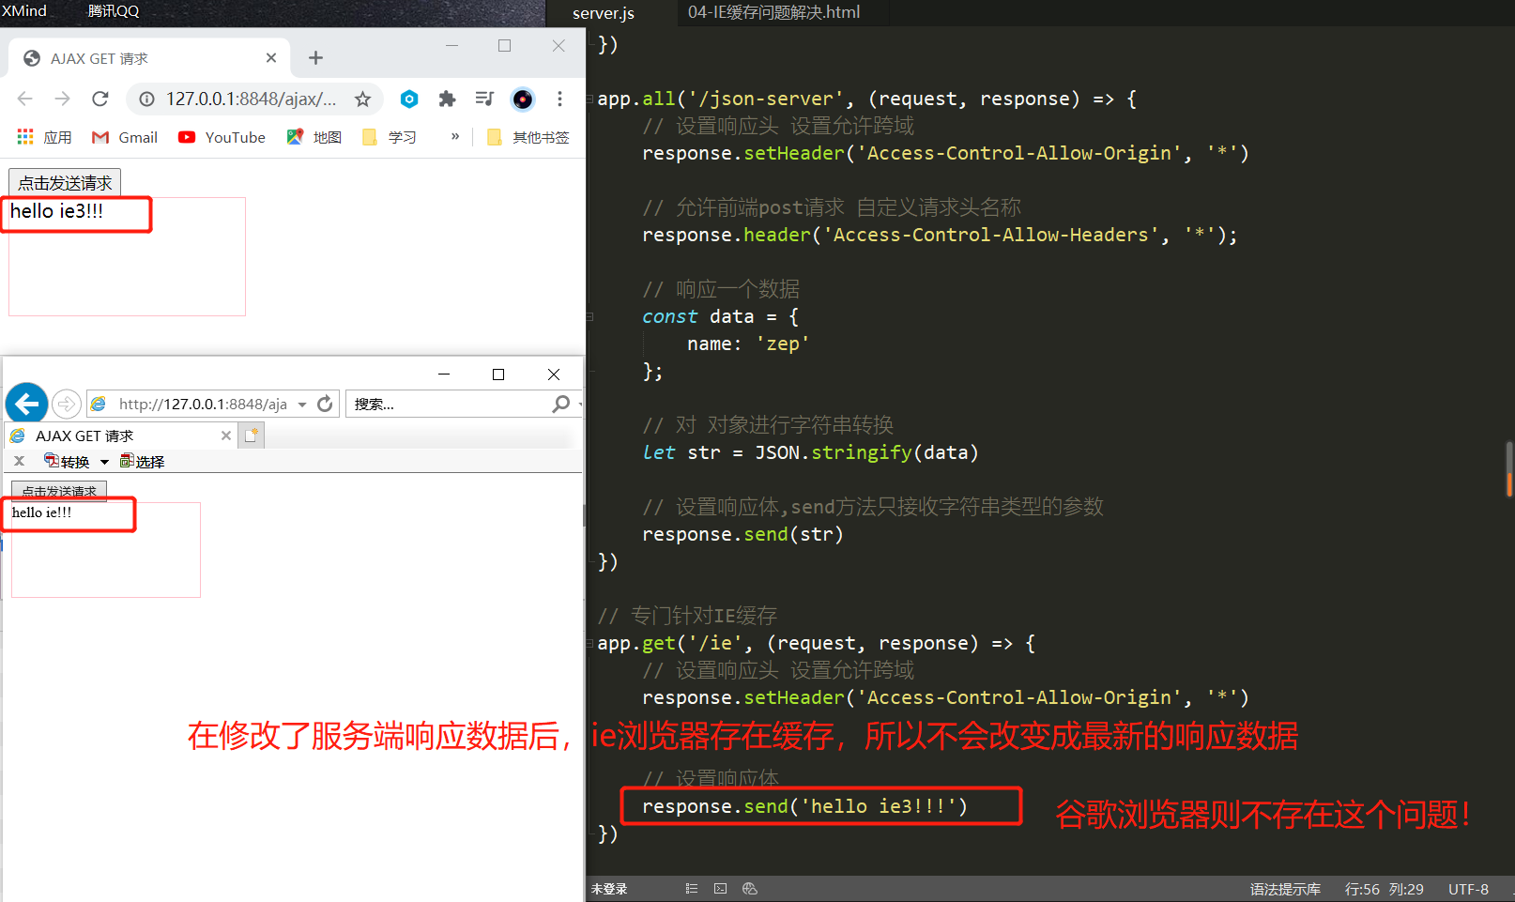Click 选择 toolbar button in IE
This screenshot has height=902, width=1515.
pyautogui.click(x=142, y=461)
